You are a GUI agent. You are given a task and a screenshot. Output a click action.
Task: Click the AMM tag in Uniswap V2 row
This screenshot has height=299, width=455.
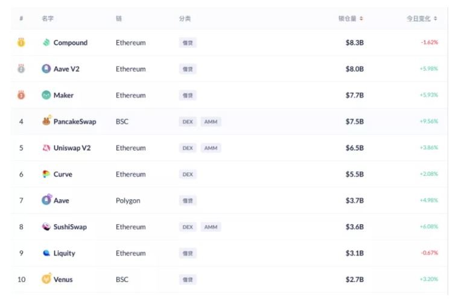click(211, 148)
